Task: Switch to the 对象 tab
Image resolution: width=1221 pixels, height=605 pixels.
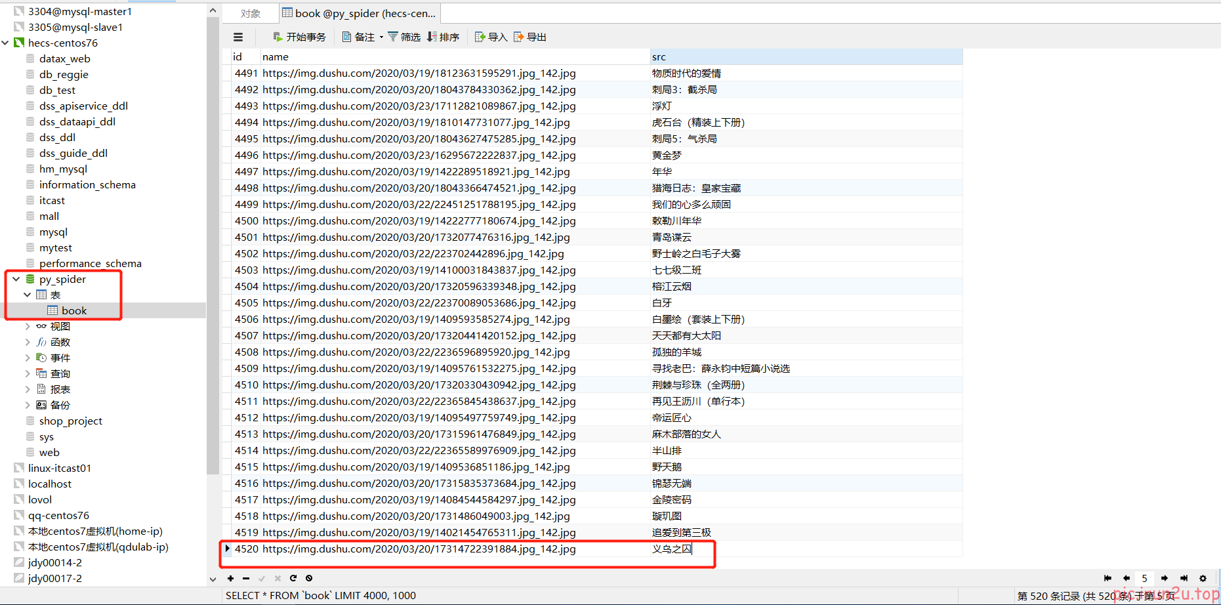Action: pyautogui.click(x=250, y=14)
